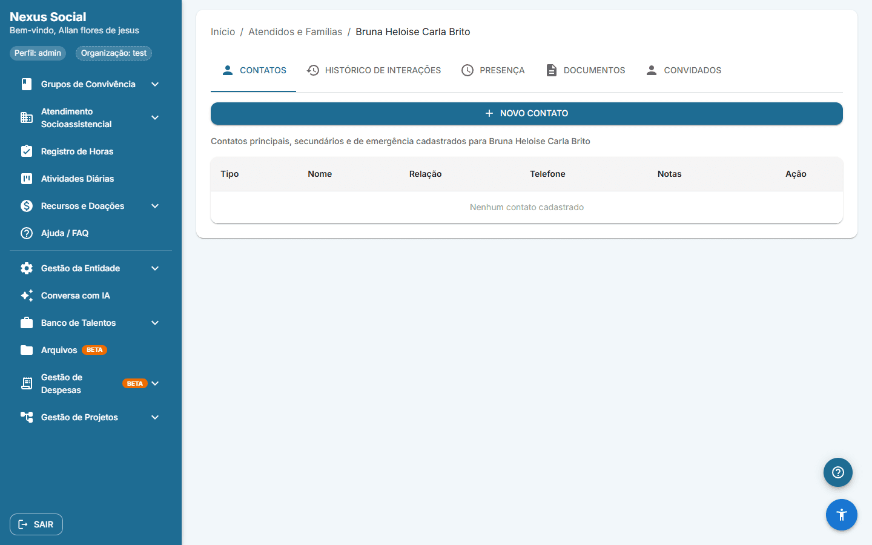Click the Gestão da Entidade gear icon

pos(27,268)
